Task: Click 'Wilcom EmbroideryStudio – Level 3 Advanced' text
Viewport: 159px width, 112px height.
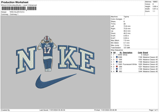Action: [x=19, y=5]
